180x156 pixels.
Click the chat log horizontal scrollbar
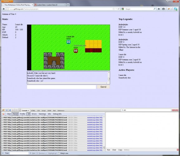tap(67, 83)
